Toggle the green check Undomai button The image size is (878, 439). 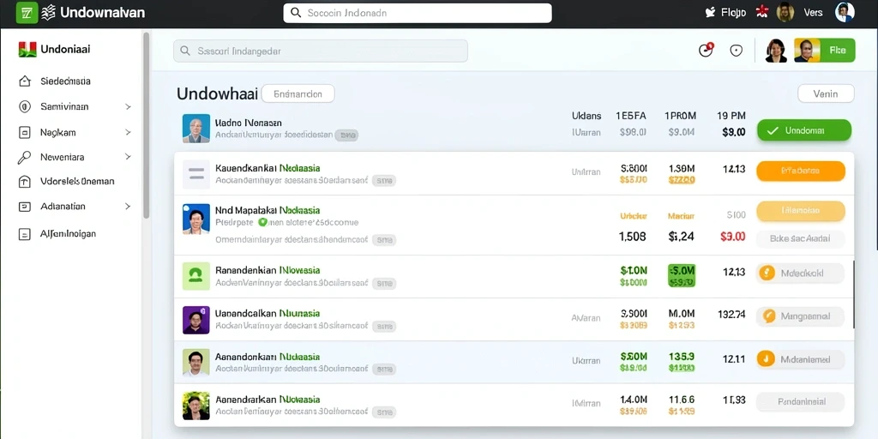click(x=804, y=130)
